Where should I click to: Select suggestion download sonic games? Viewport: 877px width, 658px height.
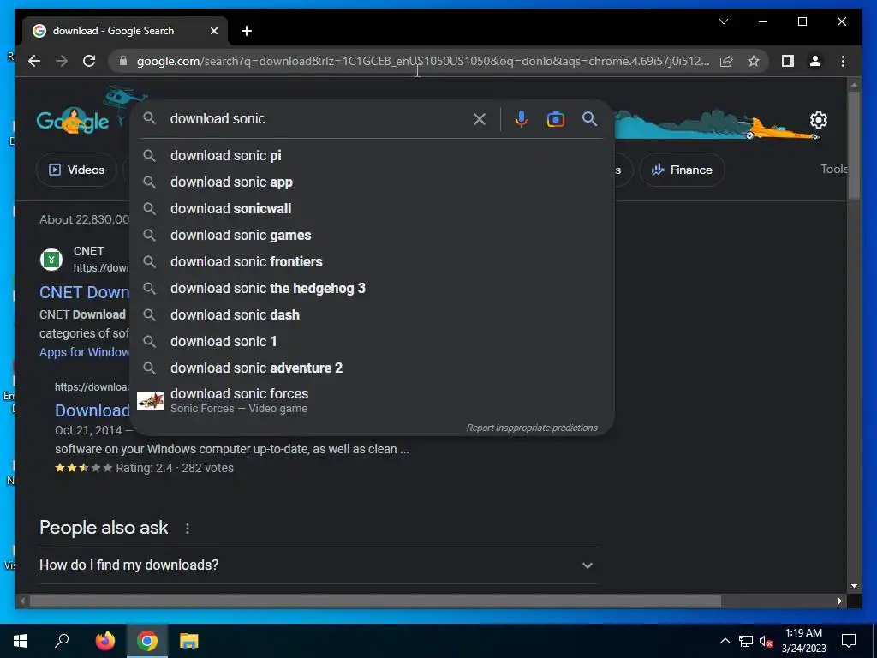372,235
